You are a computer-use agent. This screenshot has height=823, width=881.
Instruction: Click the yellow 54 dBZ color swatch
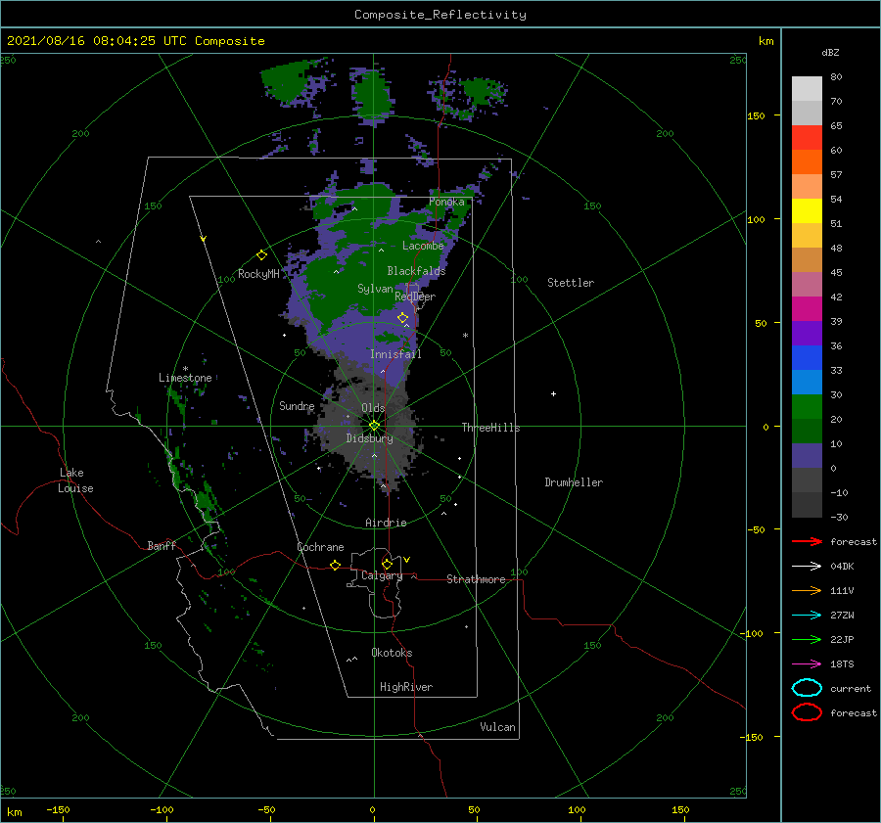(807, 210)
